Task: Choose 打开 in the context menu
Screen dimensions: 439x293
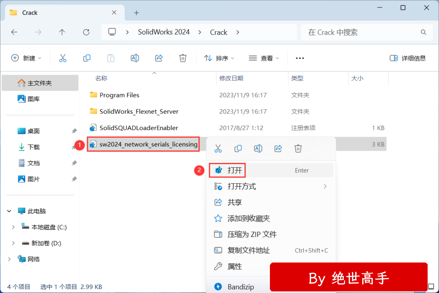Action: click(x=271, y=170)
